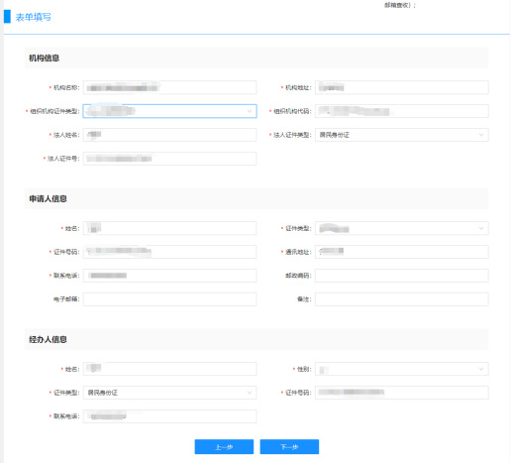The width and height of the screenshot is (510, 464).
Task: Focus the 经办人 联系电话 field
Action: 169,416
